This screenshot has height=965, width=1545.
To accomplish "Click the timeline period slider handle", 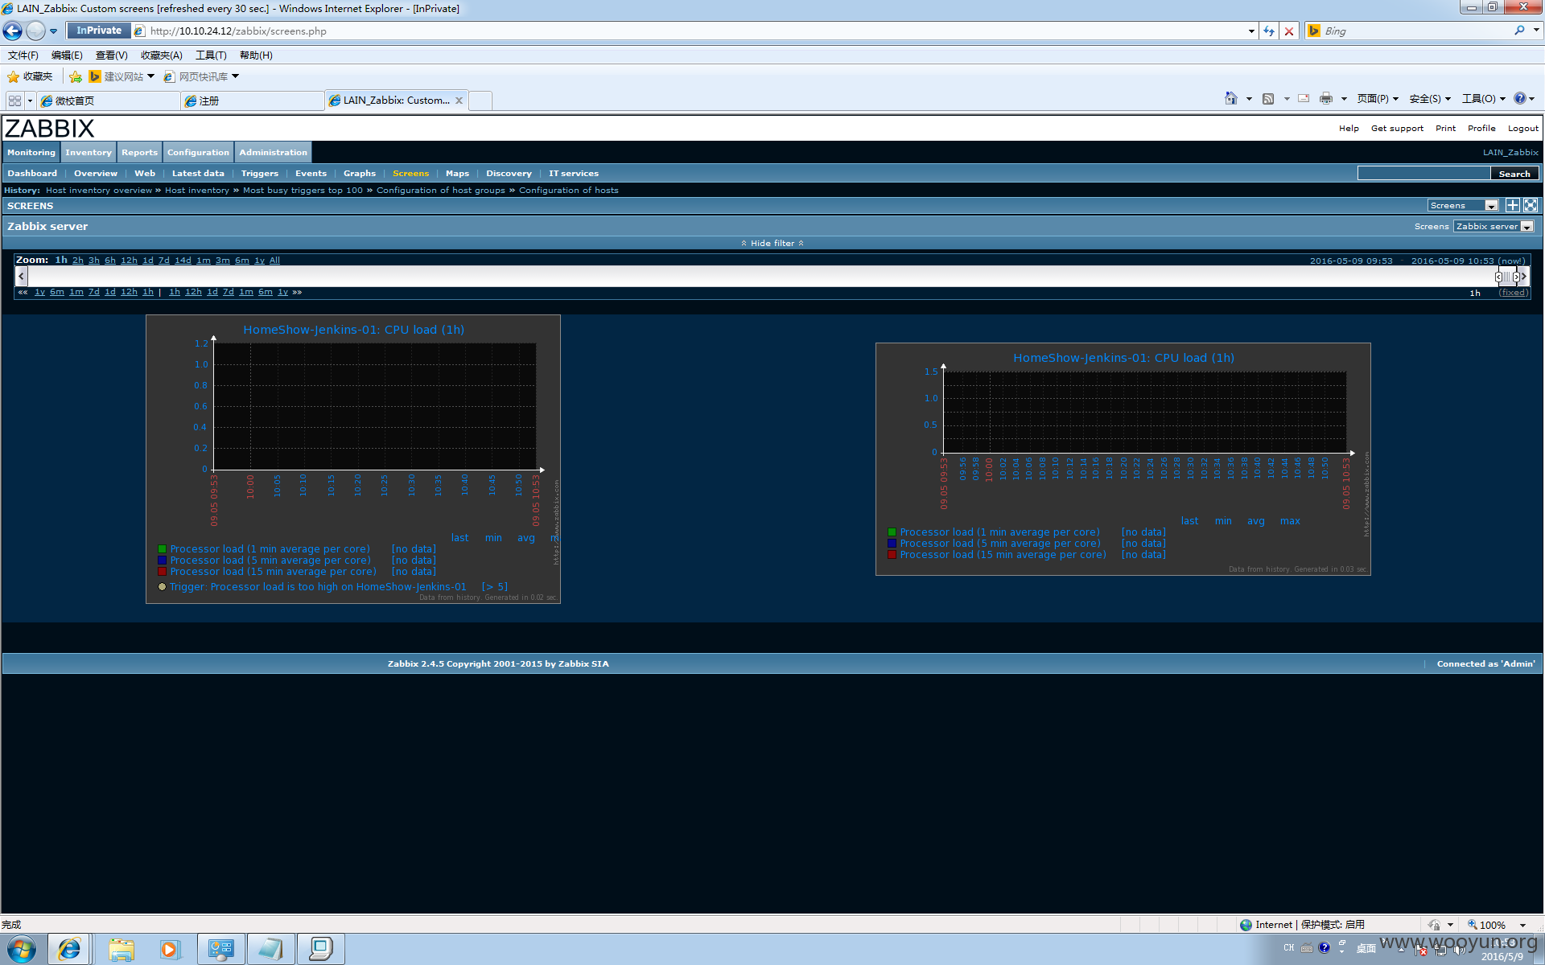I will click(1507, 276).
